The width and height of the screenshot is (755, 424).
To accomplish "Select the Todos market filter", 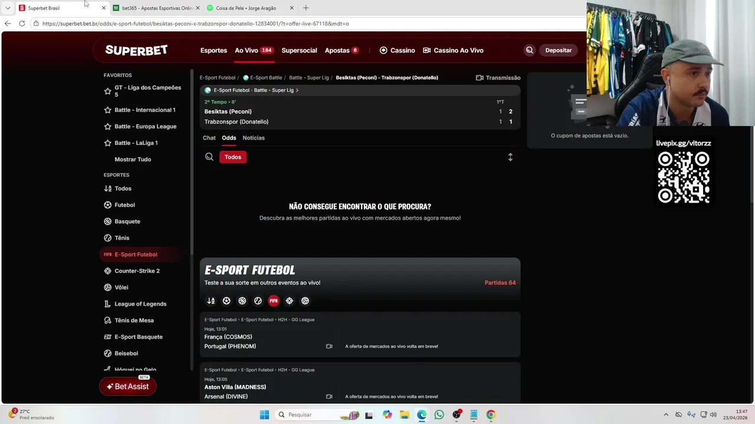I will click(233, 157).
